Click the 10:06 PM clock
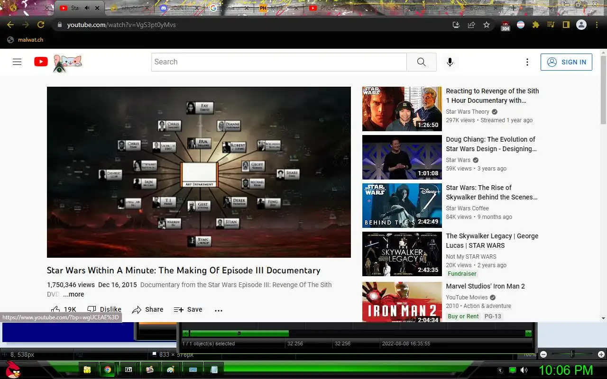Image resolution: width=607 pixels, height=379 pixels. (x=566, y=370)
